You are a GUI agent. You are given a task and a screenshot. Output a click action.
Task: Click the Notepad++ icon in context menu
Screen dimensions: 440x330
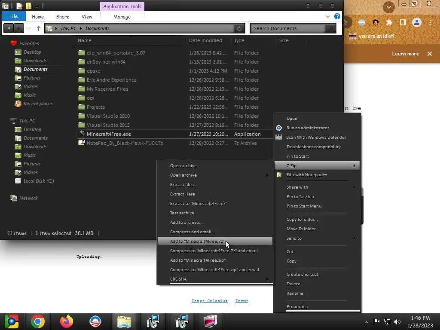(279, 175)
